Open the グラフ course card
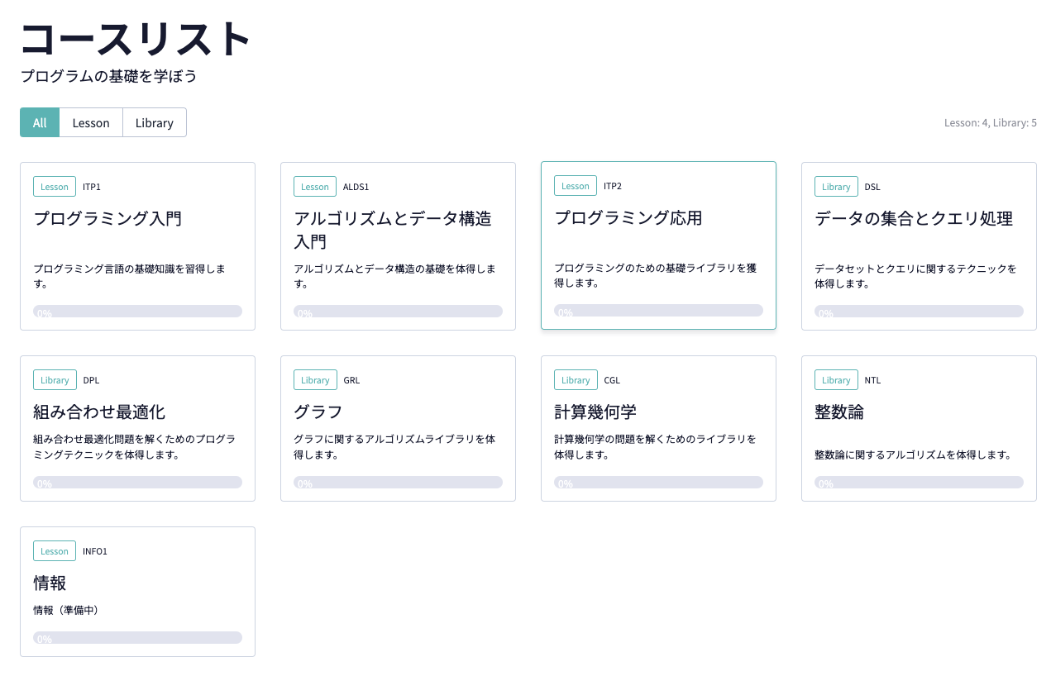 click(x=318, y=412)
